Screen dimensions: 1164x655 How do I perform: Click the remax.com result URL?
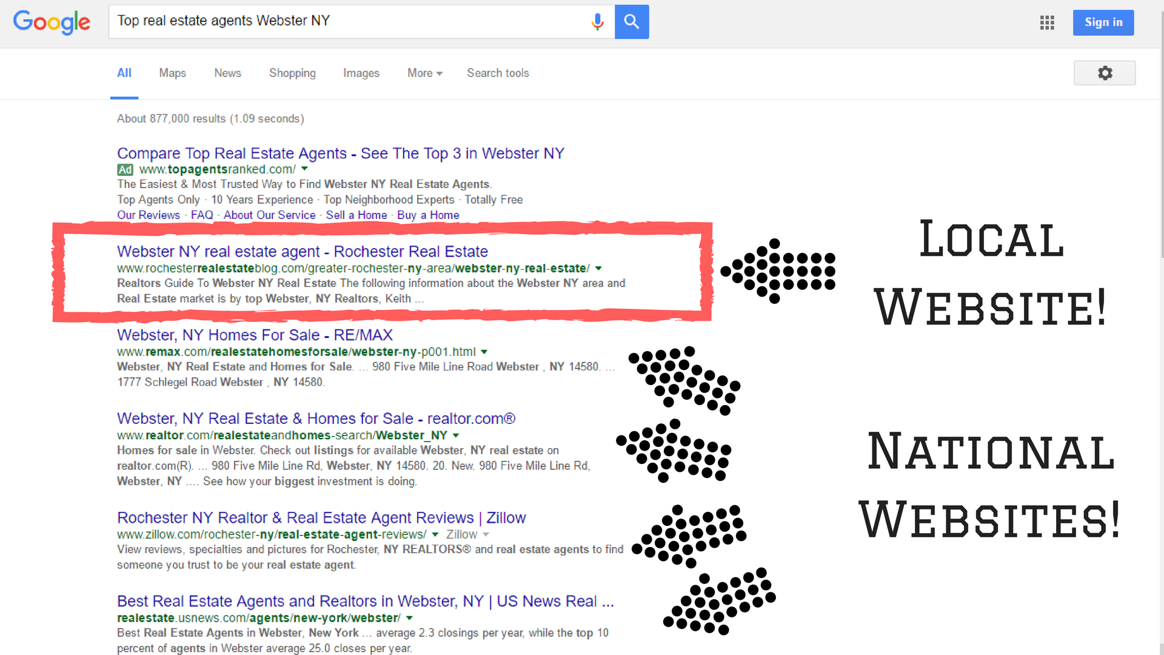coord(296,352)
